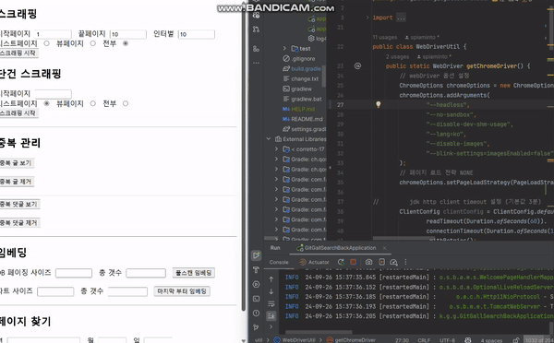Click 스크래핑 시작 button under 스크래핑
554x343 pixels.
18,53
